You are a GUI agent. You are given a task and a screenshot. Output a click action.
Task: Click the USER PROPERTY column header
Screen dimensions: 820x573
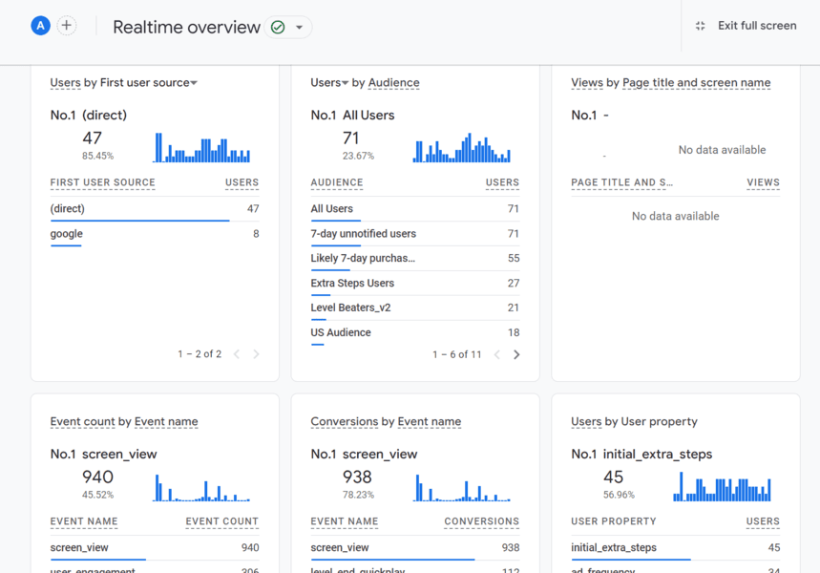614,521
